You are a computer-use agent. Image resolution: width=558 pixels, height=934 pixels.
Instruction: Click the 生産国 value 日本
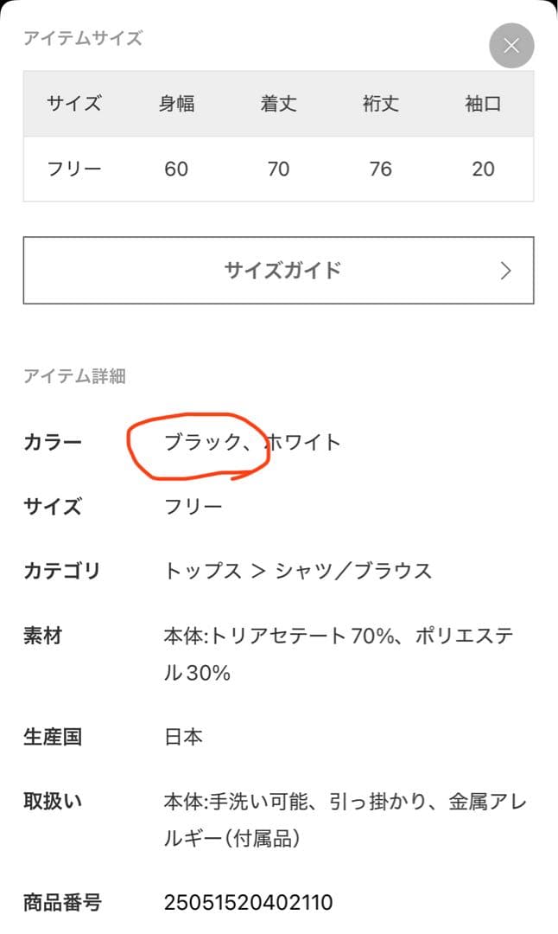click(183, 738)
